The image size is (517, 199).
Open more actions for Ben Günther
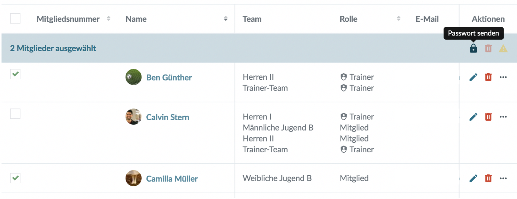click(x=503, y=77)
